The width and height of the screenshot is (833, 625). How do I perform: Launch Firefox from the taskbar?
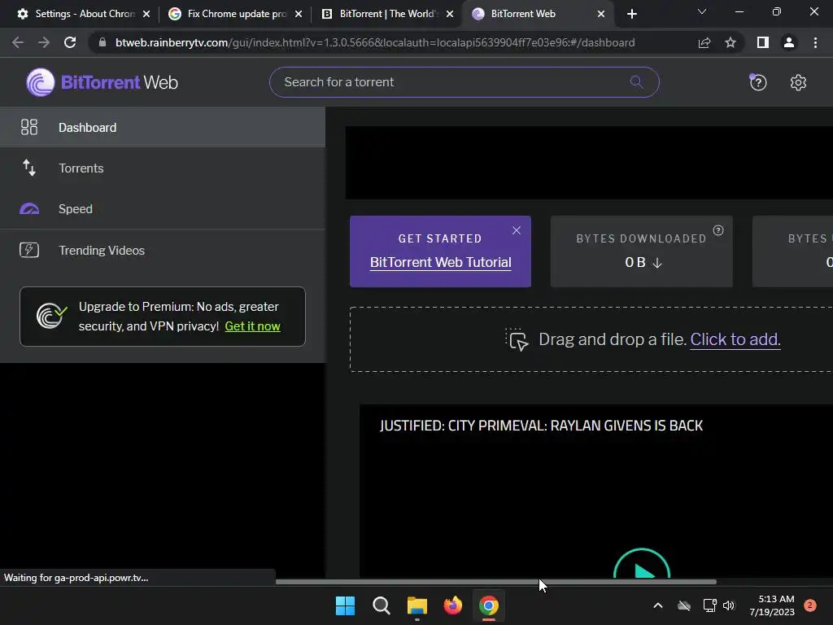pyautogui.click(x=452, y=605)
